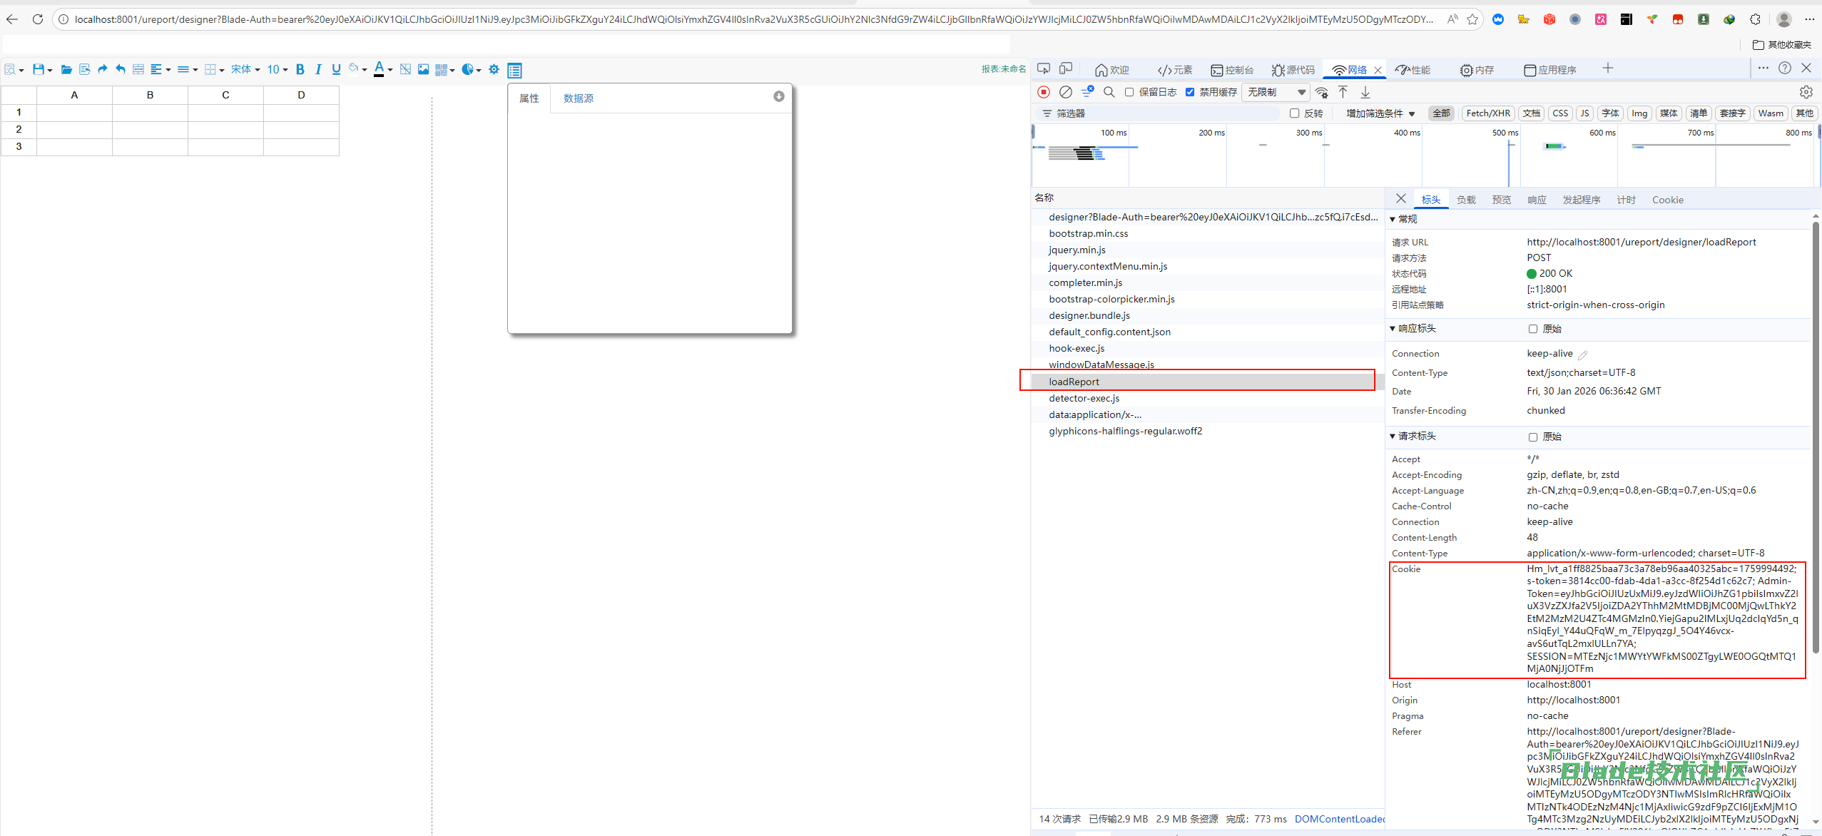This screenshot has width=1822, height=836.
Task: Open the 负载 request tab
Action: [x=1466, y=200]
